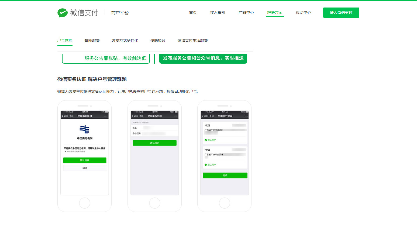
Task: Click the 解决方案 navigation item
Action: (275, 12)
